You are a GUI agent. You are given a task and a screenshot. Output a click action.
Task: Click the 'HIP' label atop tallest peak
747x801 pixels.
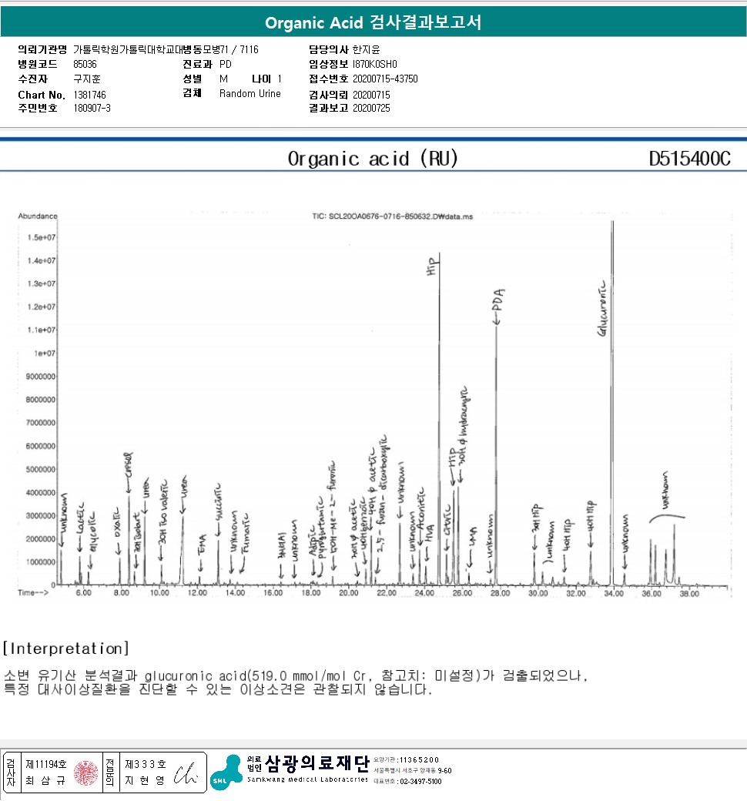pos(432,266)
